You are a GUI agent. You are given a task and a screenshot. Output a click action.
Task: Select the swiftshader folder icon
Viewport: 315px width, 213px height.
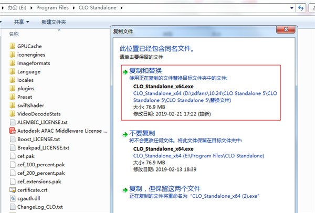[x=12, y=105]
